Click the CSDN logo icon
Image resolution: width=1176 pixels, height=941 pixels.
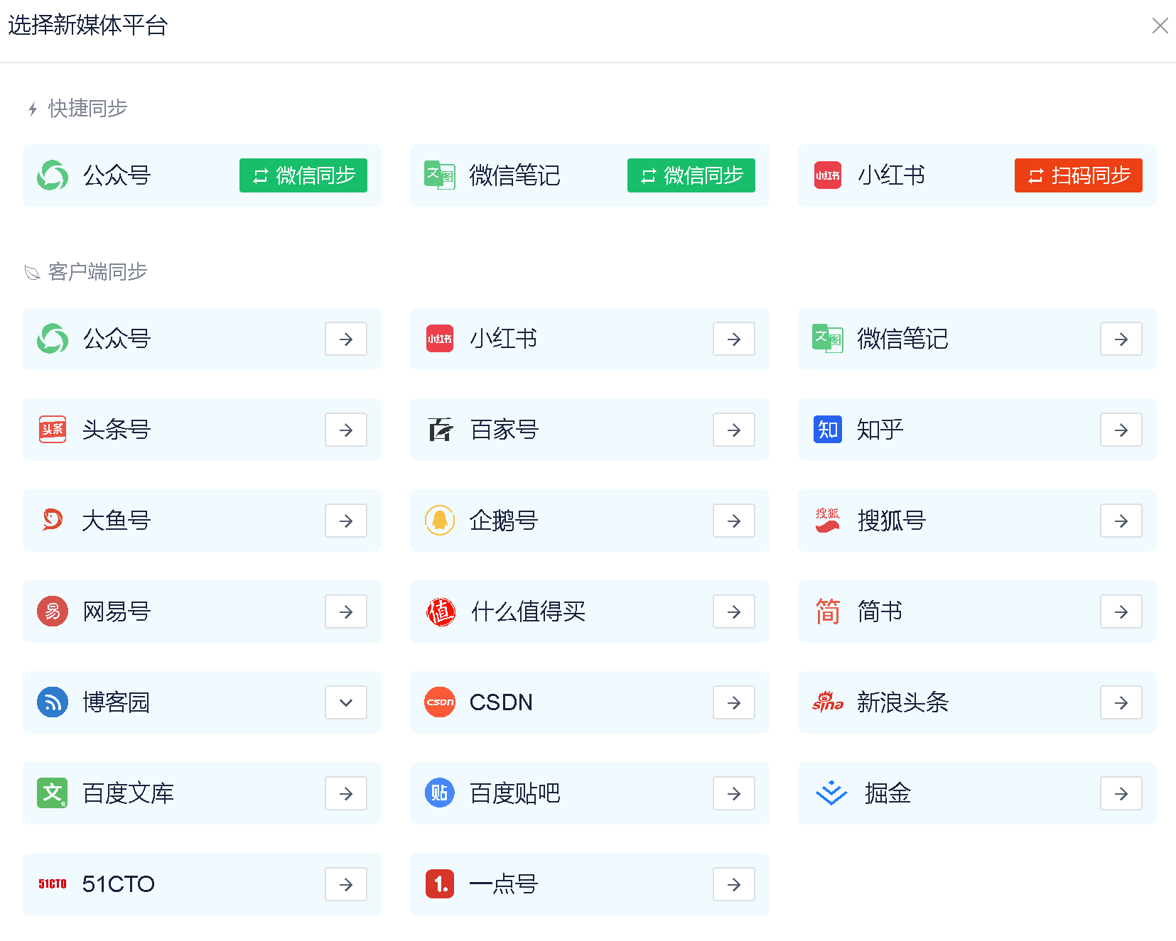[440, 702]
